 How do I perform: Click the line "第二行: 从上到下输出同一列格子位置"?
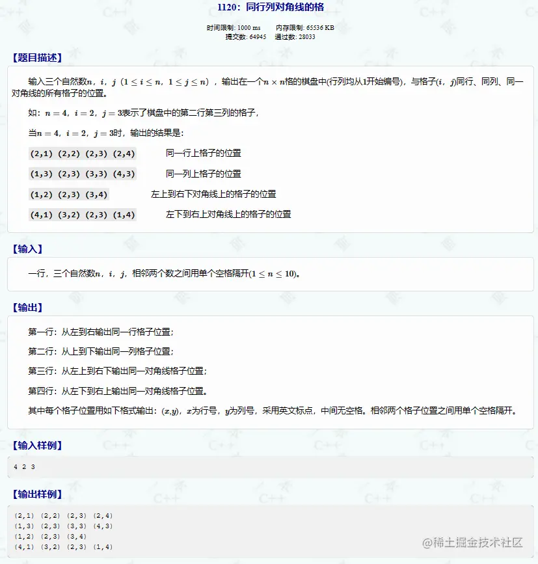click(101, 351)
